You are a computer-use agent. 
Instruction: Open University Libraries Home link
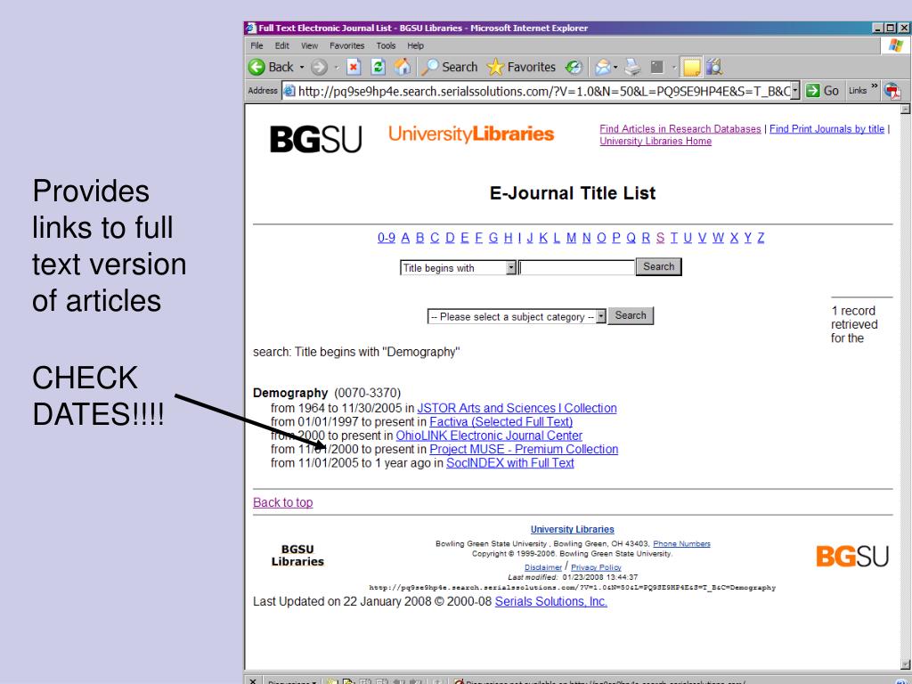click(655, 142)
